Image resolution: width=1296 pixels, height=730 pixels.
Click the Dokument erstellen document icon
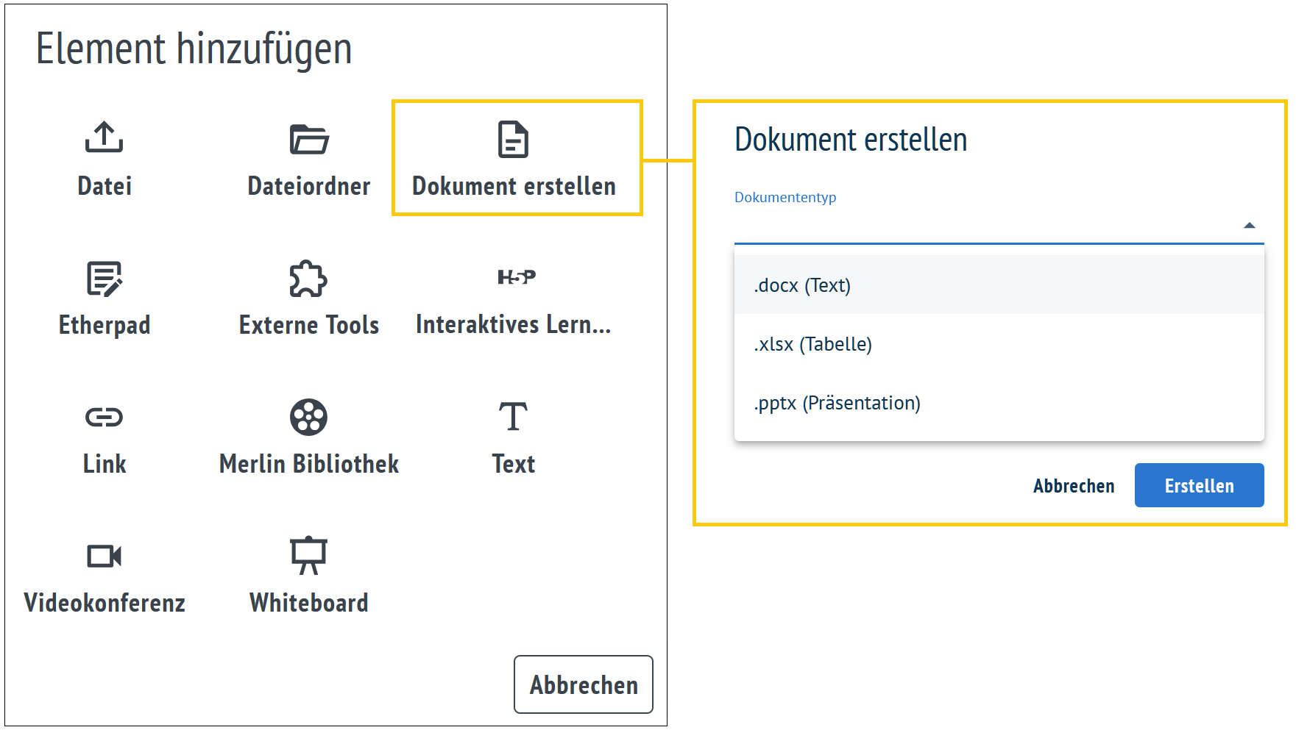point(513,139)
